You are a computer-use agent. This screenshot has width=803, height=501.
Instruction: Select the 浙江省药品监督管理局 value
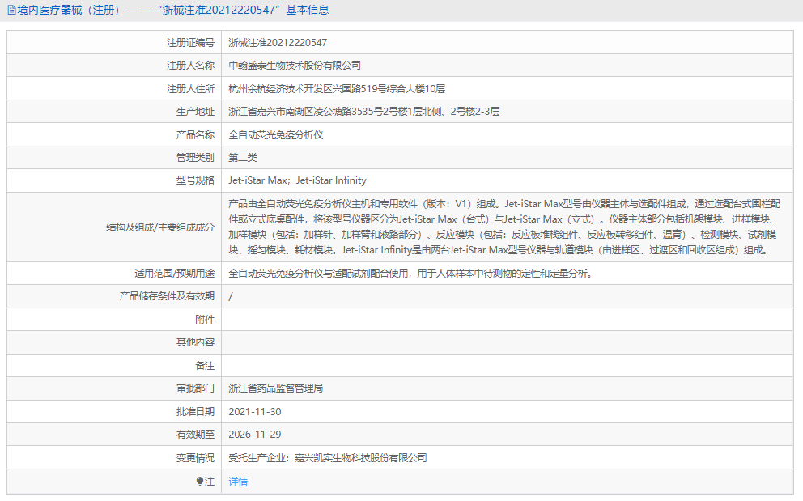275,388
